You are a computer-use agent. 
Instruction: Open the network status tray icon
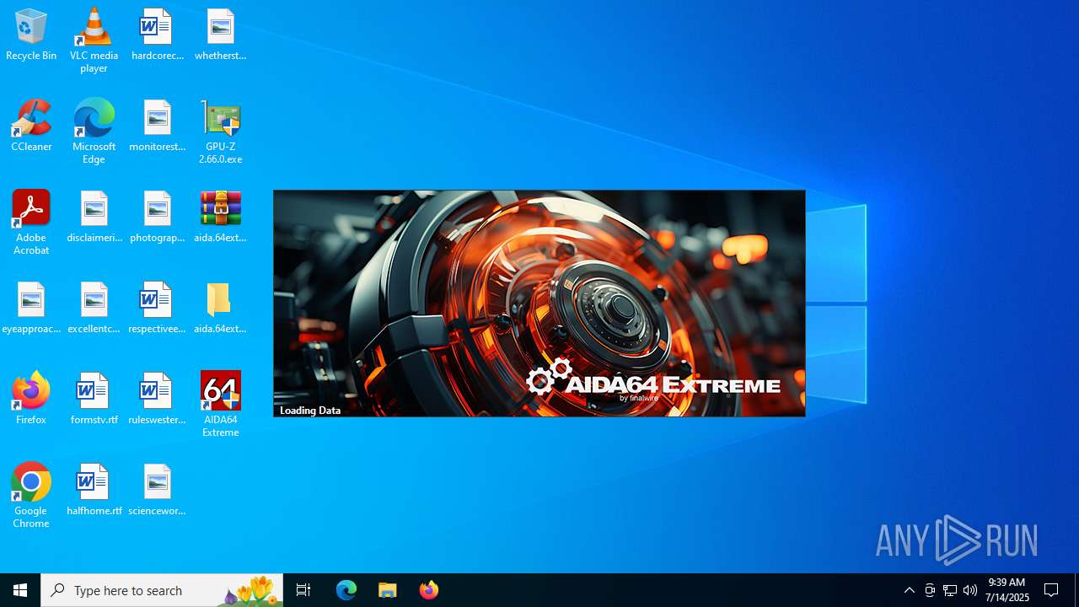point(950,590)
